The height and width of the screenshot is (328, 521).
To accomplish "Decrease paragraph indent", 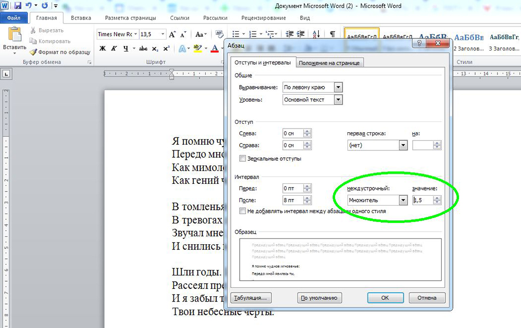I will pyautogui.click(x=290, y=34).
